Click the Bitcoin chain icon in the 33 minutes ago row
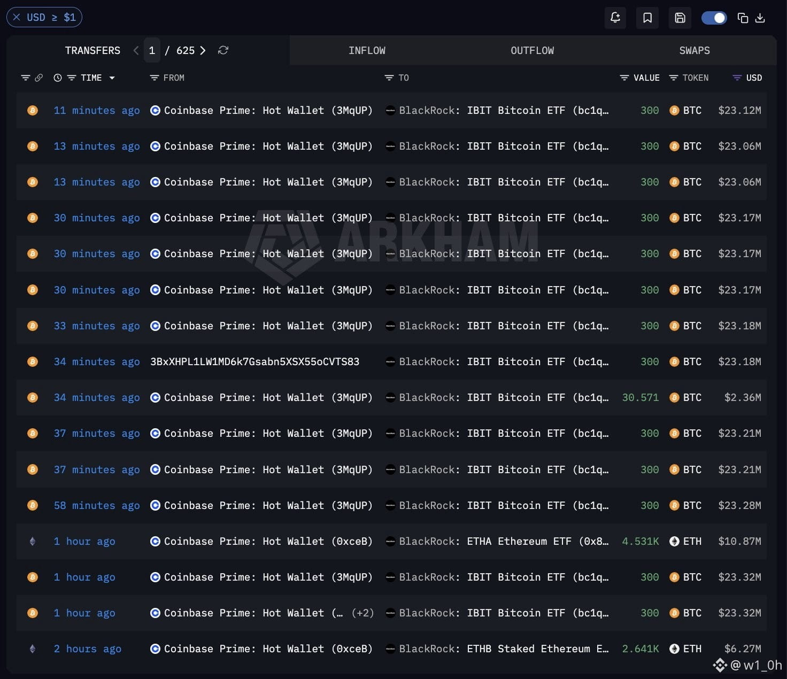 33,326
